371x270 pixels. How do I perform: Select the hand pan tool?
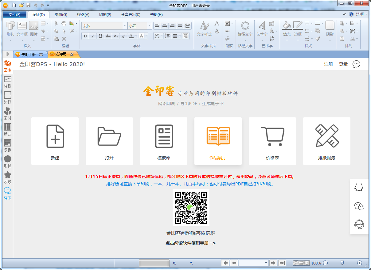click(x=64, y=23)
